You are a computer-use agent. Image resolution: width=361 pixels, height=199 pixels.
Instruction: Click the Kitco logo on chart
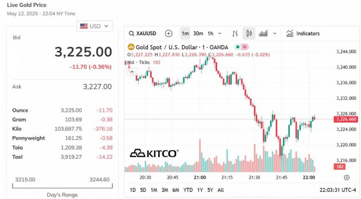(x=154, y=153)
